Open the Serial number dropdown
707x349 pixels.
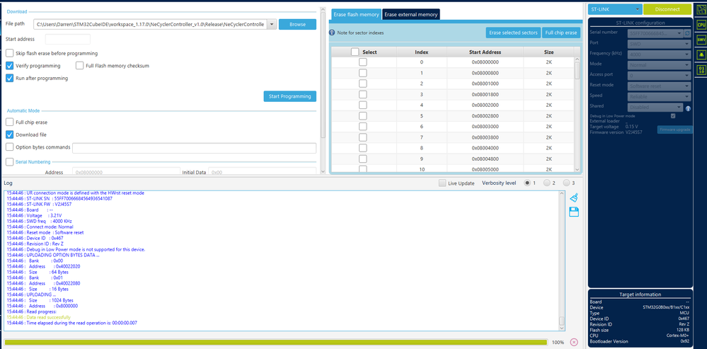coord(655,33)
